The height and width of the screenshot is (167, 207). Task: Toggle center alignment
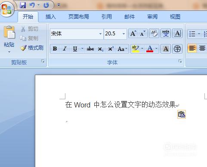click(x=202, y=48)
